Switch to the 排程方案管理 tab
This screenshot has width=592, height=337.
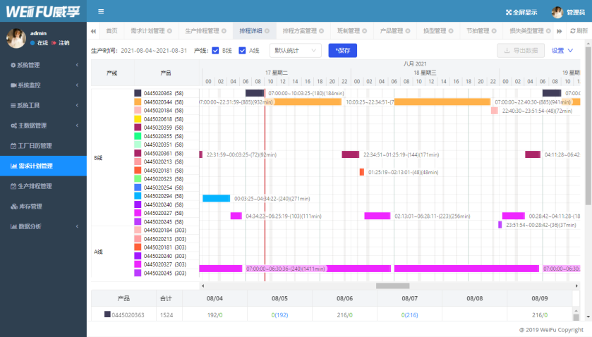[x=299, y=31]
